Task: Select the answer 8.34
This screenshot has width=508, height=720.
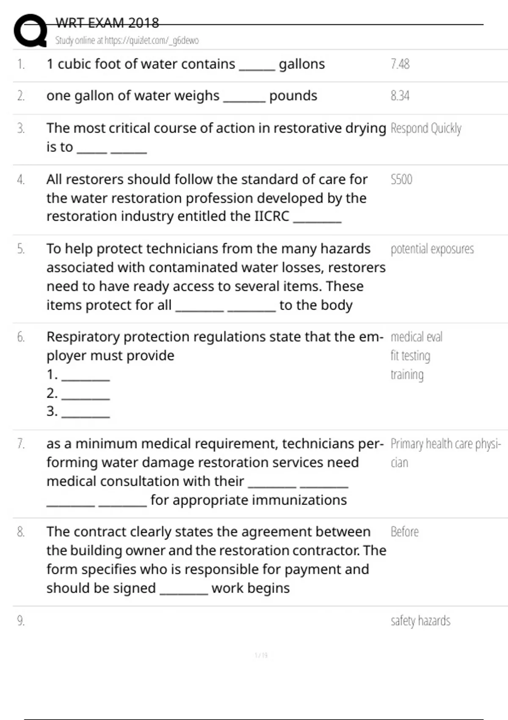Action: pyautogui.click(x=400, y=96)
